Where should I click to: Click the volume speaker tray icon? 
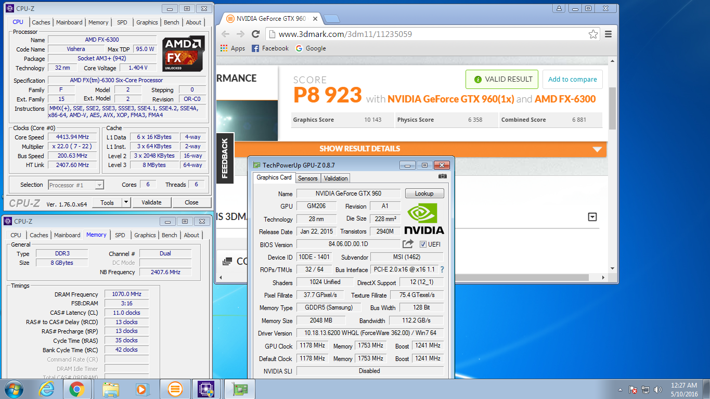point(658,389)
